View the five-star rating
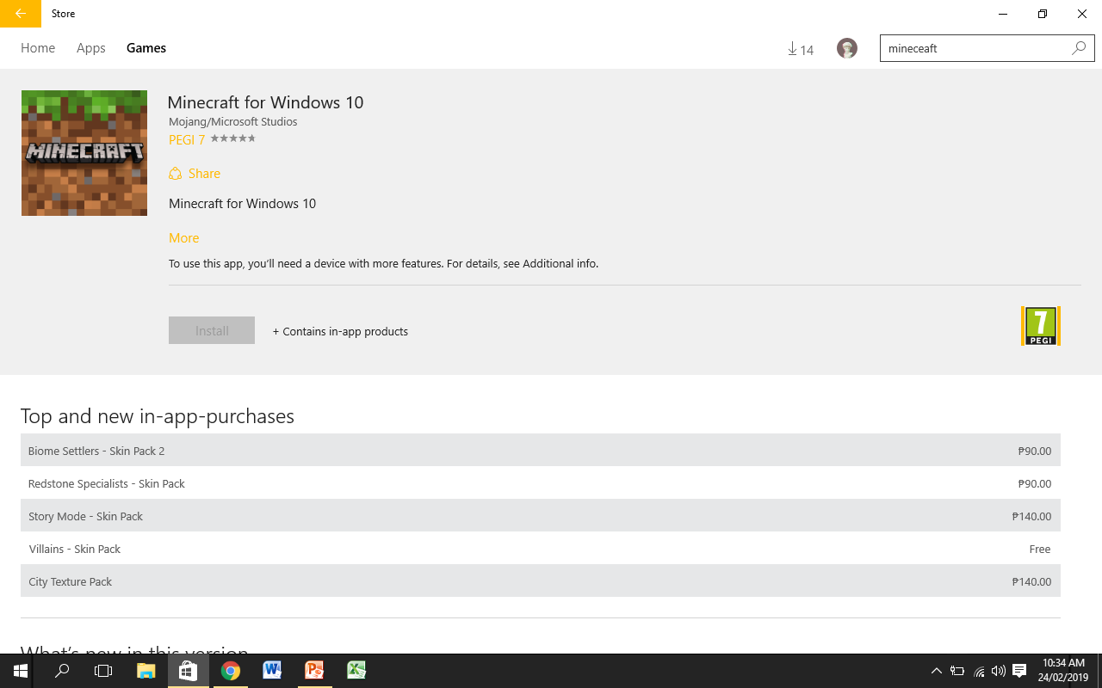1102x688 pixels. tap(232, 138)
